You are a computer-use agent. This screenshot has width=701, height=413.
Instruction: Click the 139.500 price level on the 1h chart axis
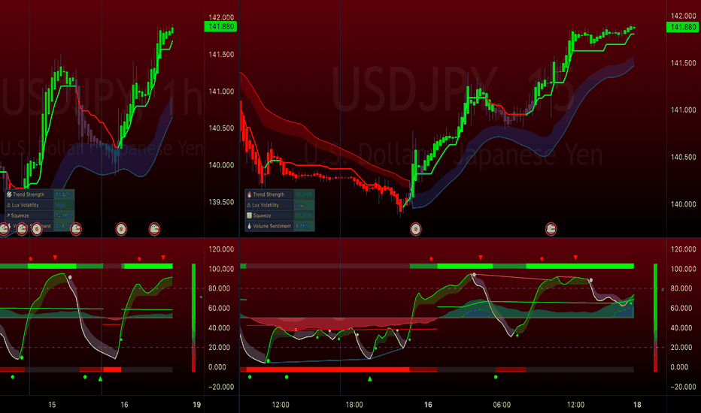(x=221, y=202)
